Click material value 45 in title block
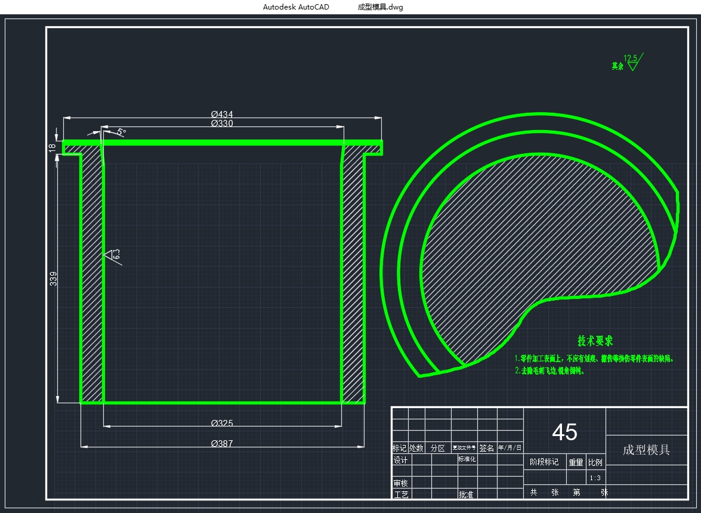Screen dimensions: 701x513 point(564,432)
